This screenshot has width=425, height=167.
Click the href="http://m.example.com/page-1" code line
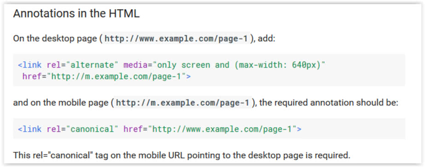click(x=107, y=76)
